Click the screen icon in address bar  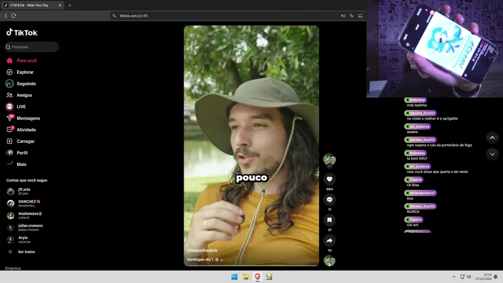(360, 16)
